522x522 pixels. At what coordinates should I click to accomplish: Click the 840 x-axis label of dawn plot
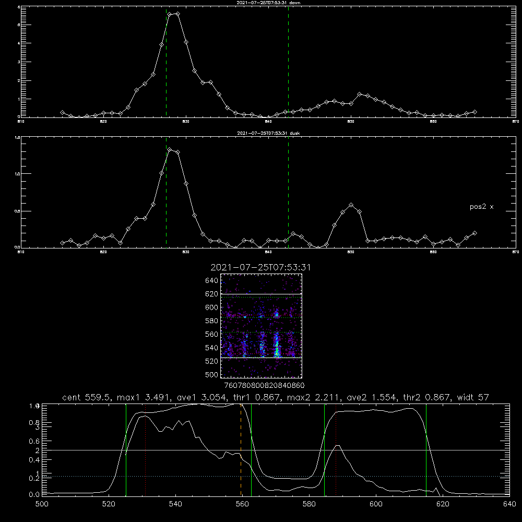[268, 122]
